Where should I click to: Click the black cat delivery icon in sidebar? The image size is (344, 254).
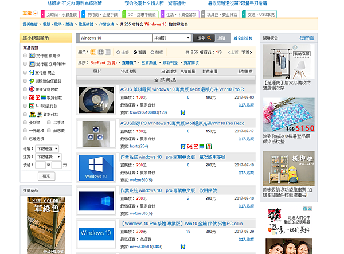click(32, 114)
